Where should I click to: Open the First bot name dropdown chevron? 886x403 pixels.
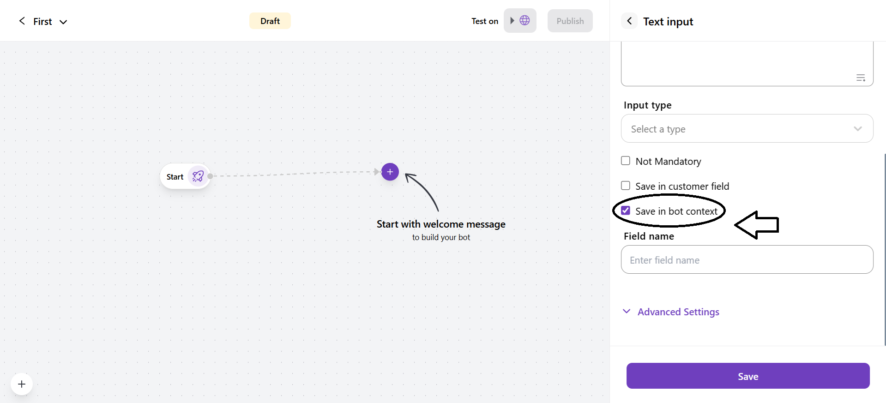(63, 22)
